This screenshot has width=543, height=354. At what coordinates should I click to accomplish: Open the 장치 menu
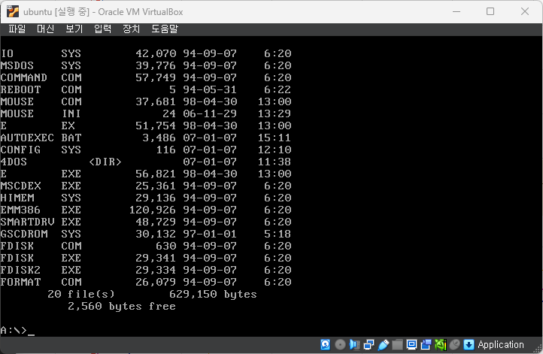point(132,29)
